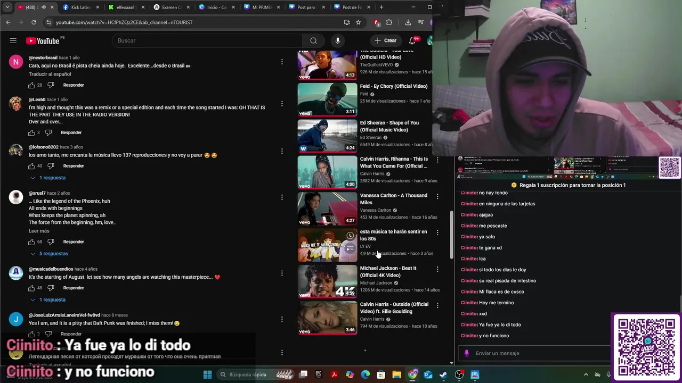Show hidden system tray icons chevron
The width and height of the screenshot is (682, 383).
pos(586,374)
